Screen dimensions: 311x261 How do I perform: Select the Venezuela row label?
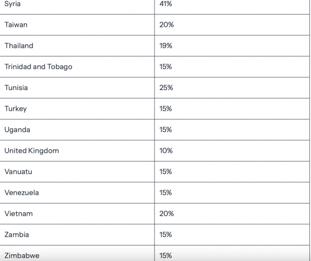click(22, 193)
